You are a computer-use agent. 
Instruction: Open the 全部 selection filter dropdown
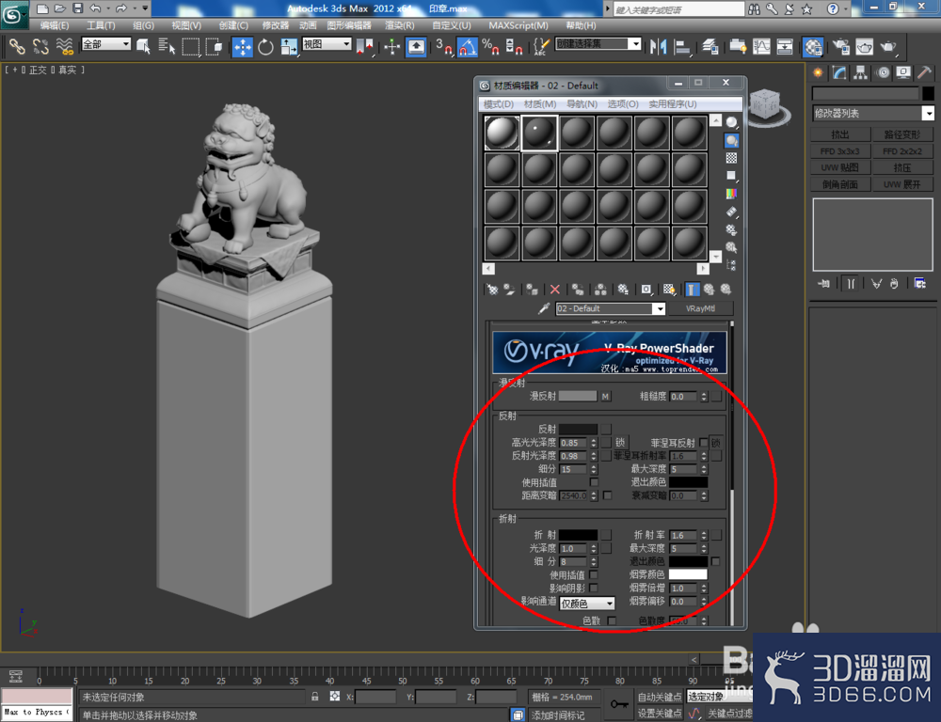pos(106,44)
